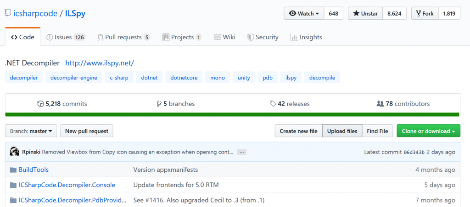Viewport: 470px width, 207px height.
Task: Select the unity topic tag
Action: click(x=244, y=78)
